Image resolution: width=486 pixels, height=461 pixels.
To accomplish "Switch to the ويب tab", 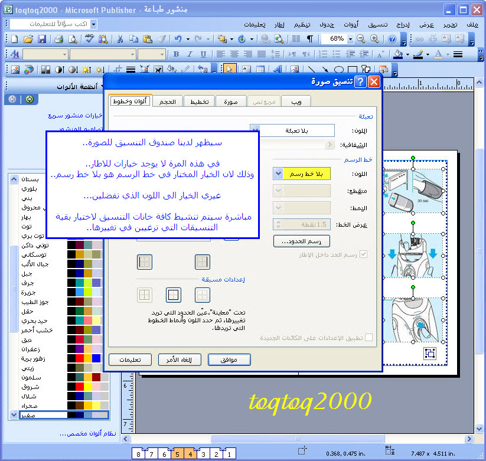I will [x=296, y=102].
